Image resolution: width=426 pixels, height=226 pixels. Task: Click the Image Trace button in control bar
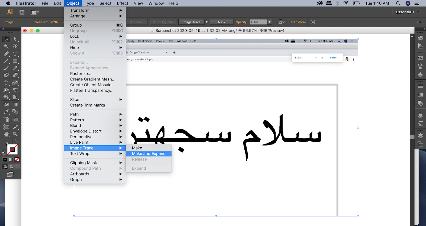point(191,22)
